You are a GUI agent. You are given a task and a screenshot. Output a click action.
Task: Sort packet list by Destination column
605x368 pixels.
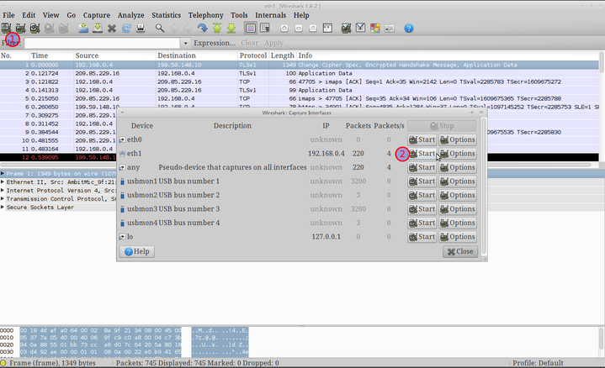point(197,55)
